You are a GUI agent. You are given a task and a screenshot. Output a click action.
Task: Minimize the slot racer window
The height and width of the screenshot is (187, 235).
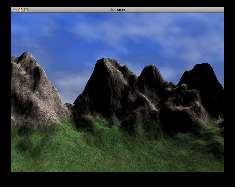tap(20, 10)
